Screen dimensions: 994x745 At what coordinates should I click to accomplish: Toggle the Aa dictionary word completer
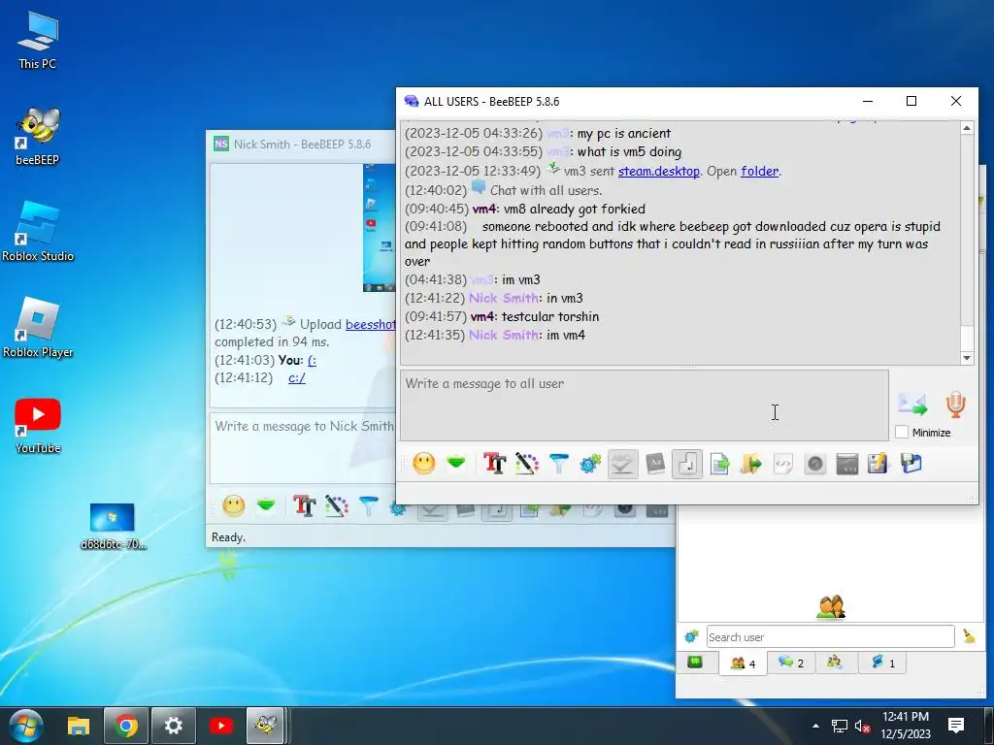(x=655, y=464)
